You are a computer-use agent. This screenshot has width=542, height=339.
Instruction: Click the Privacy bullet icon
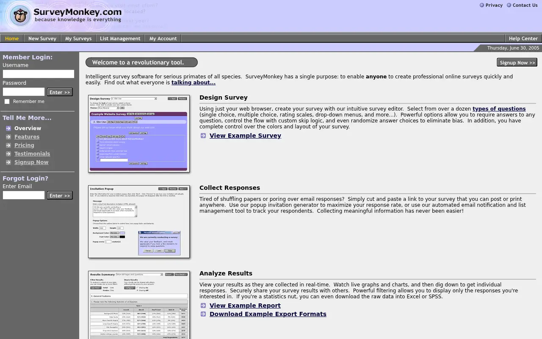tap(482, 5)
